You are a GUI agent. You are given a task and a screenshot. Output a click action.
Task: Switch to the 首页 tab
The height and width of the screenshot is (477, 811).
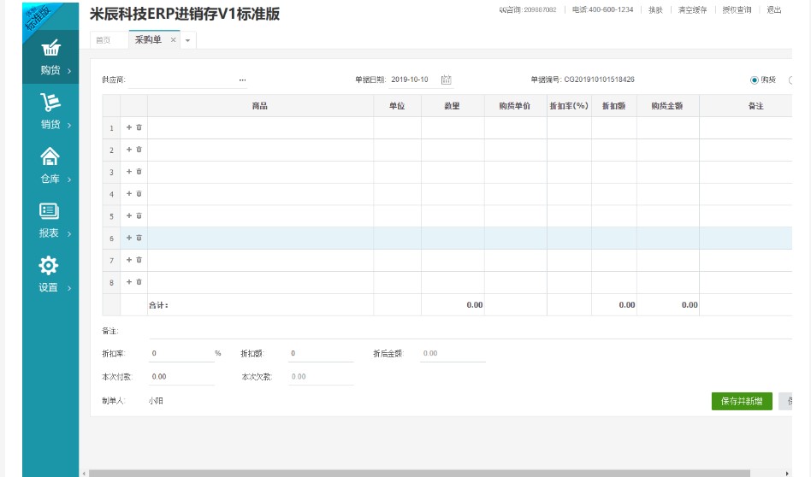103,40
